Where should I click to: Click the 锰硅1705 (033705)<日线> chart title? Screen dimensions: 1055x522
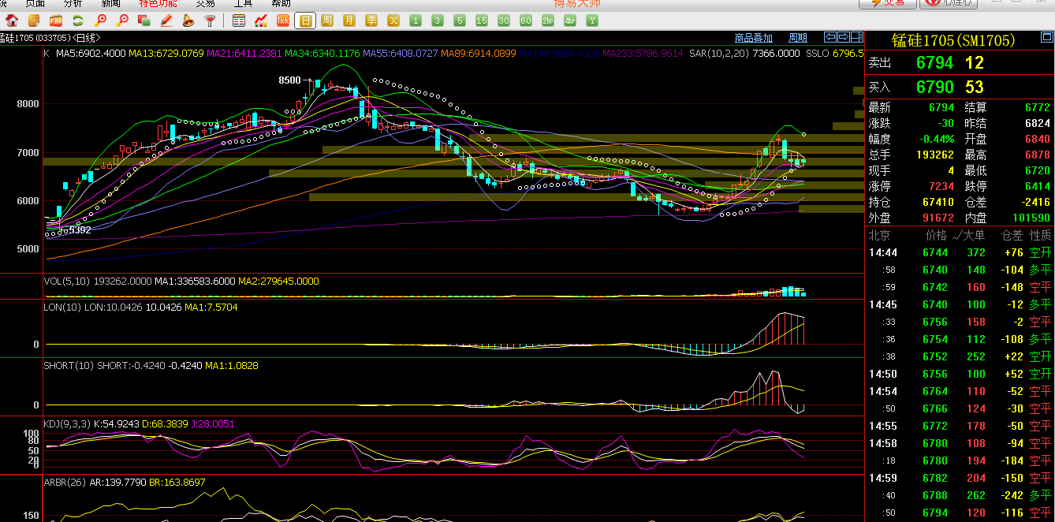tap(50, 37)
